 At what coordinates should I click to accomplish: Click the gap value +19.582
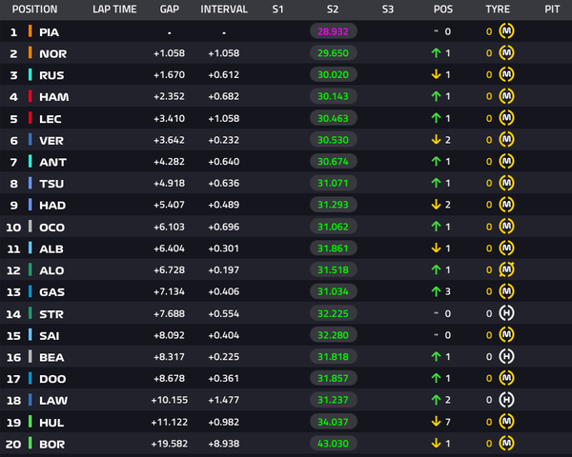(170, 443)
